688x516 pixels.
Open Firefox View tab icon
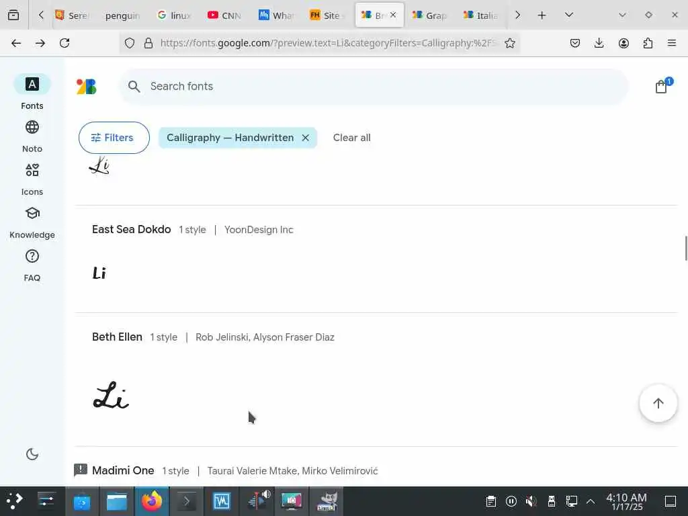(x=13, y=15)
